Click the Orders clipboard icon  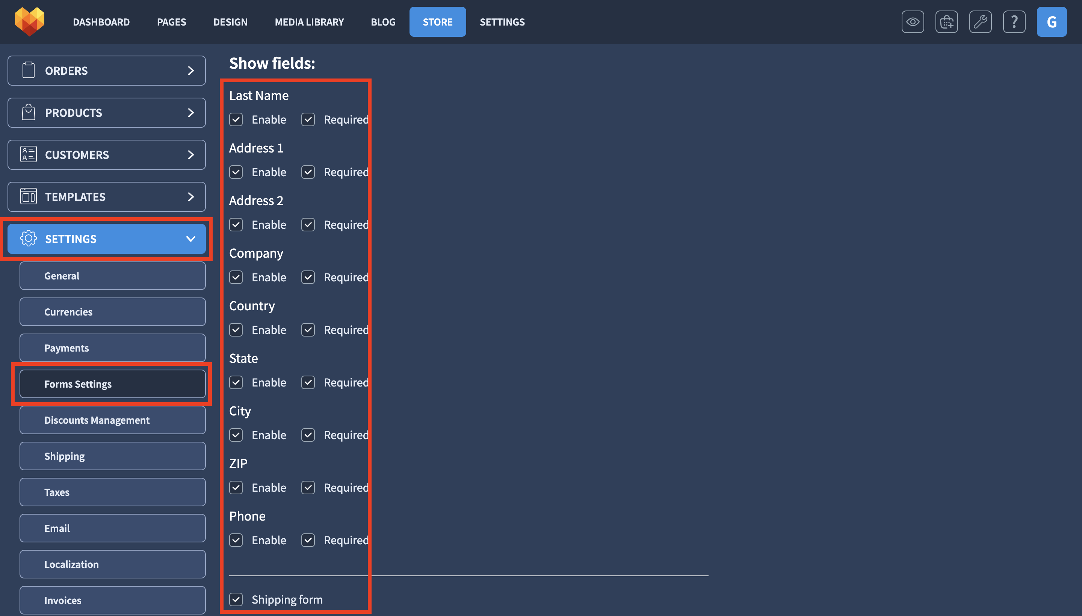pyautogui.click(x=28, y=70)
